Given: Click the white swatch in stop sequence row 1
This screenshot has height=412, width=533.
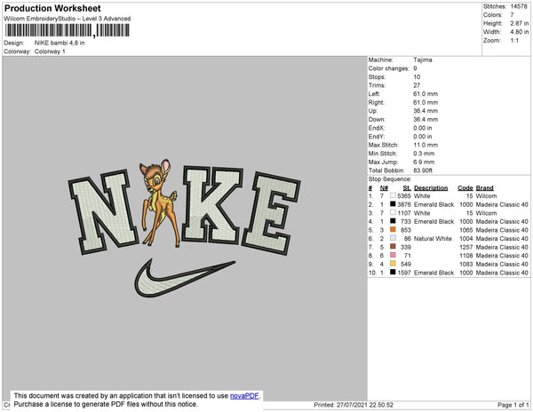Looking at the screenshot, I should point(393,195).
